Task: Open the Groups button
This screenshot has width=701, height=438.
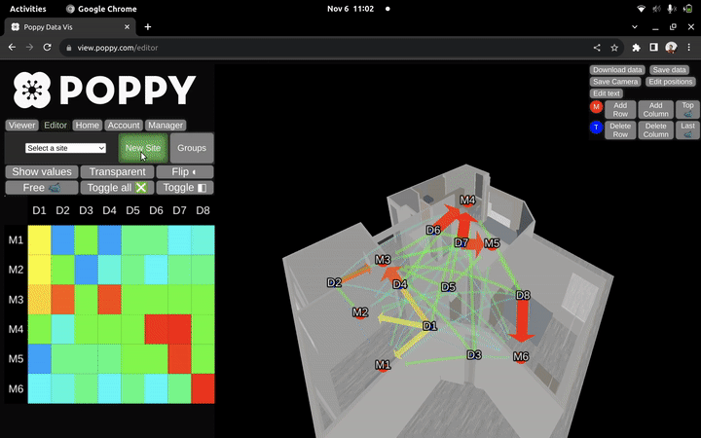Action: pyautogui.click(x=192, y=148)
